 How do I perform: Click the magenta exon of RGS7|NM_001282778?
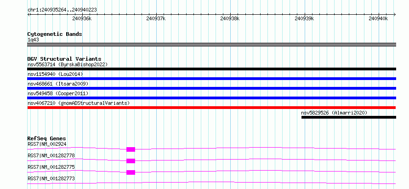click(x=131, y=161)
